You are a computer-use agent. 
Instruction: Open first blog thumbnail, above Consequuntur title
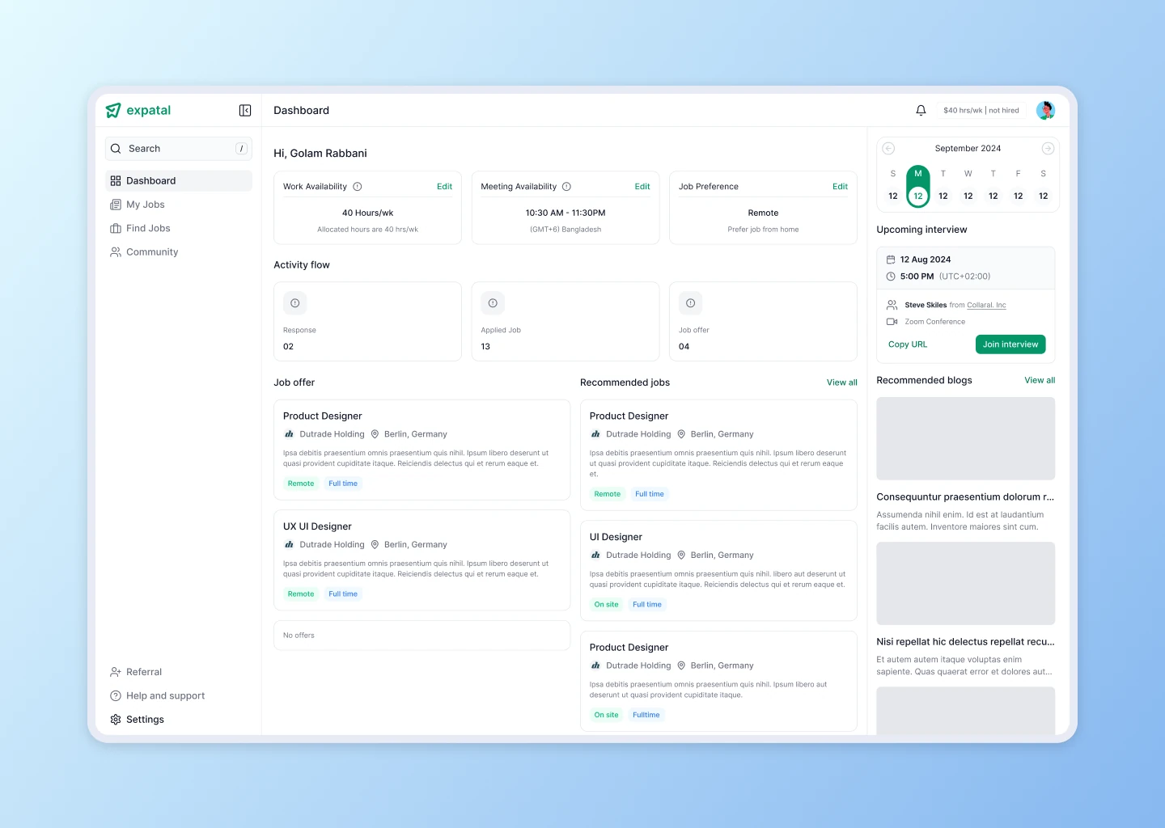pos(966,439)
